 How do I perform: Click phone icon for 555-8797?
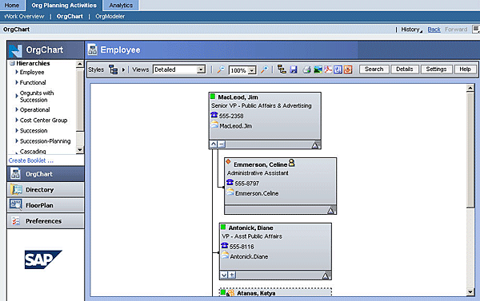point(230,182)
